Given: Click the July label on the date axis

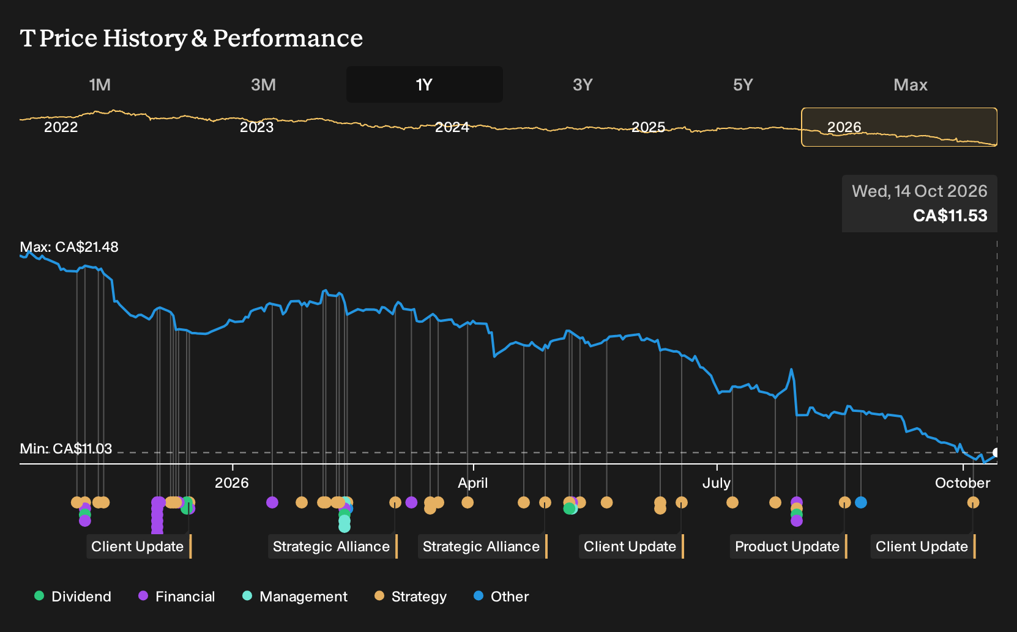Looking at the screenshot, I should tap(717, 483).
